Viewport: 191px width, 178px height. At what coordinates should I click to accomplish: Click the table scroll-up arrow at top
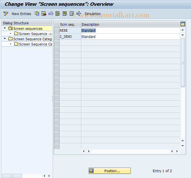(x=183, y=30)
